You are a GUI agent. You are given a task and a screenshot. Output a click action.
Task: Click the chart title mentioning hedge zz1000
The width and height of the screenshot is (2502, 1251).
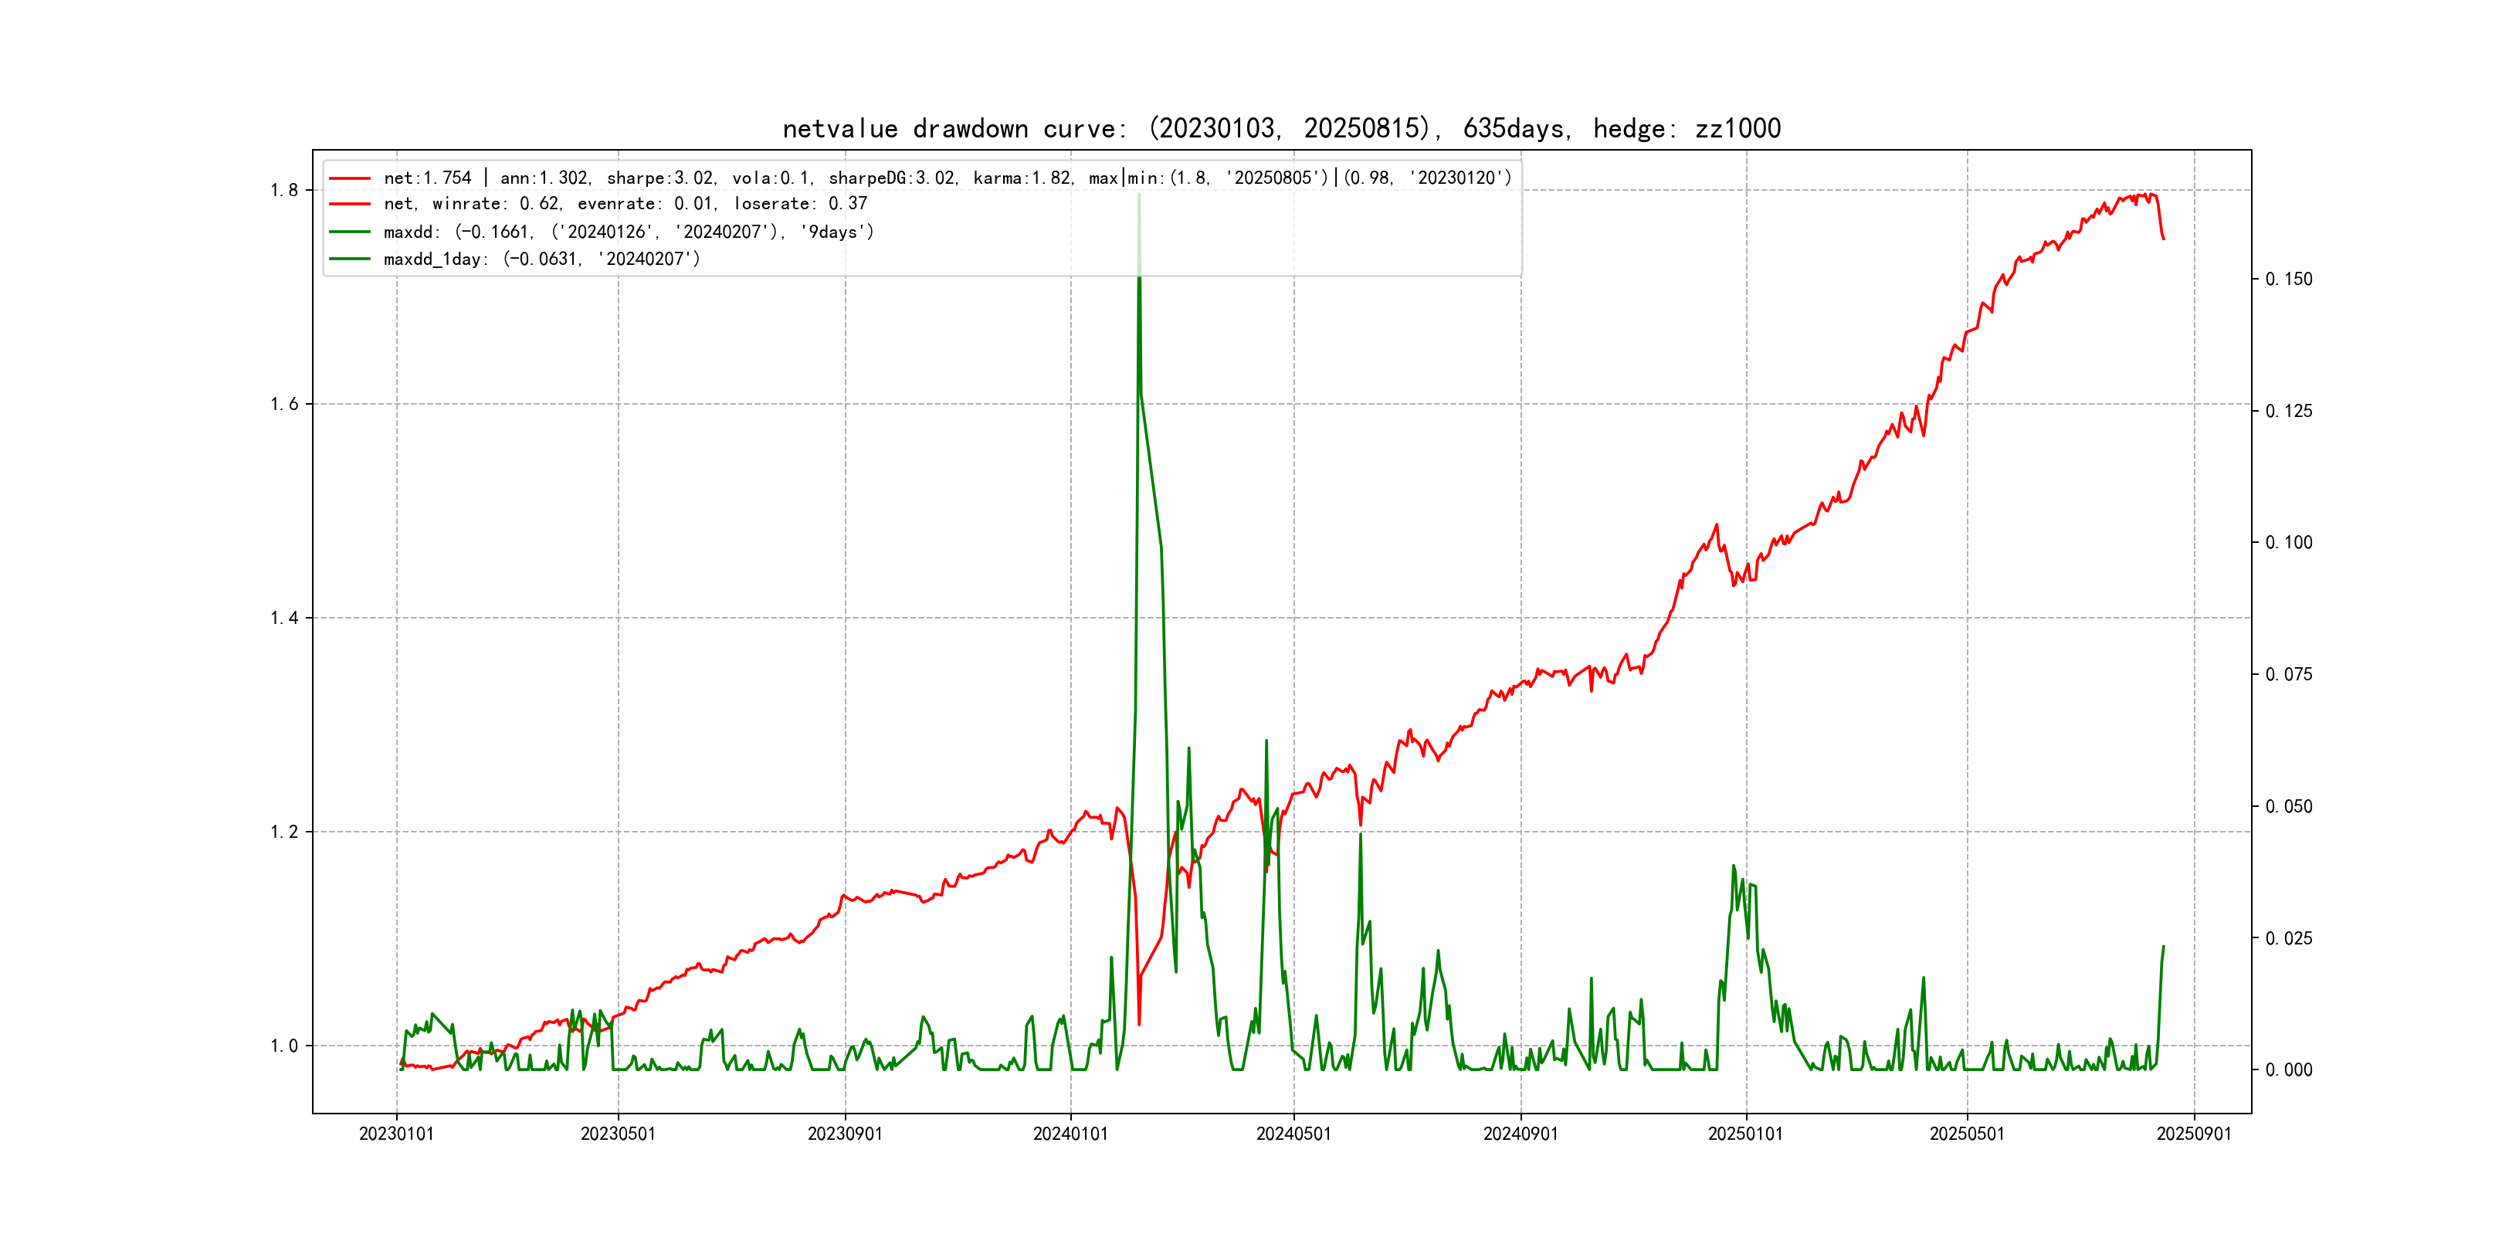(1281, 128)
